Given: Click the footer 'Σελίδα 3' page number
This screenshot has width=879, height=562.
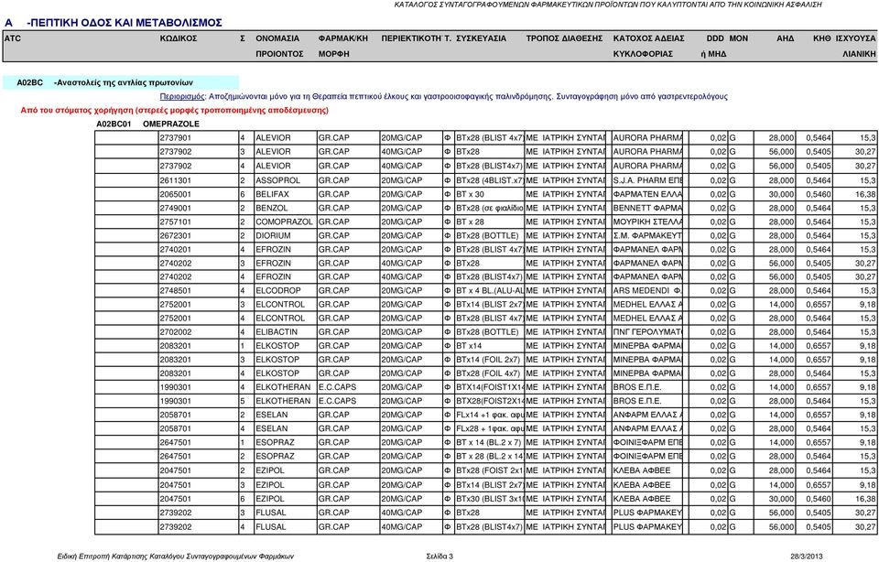Looking at the screenshot, I should tap(439, 557).
